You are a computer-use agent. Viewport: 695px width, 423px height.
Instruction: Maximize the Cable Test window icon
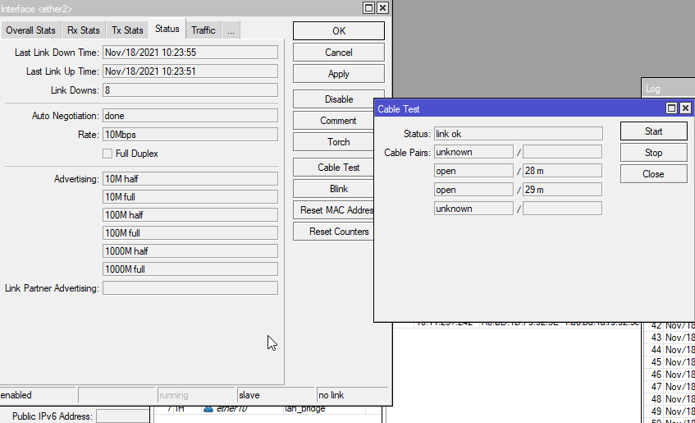pos(671,108)
